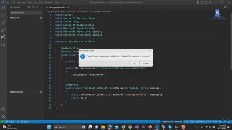Change indentation via Spaces: 4
This screenshot has width=232, height=130.
coord(200,122)
